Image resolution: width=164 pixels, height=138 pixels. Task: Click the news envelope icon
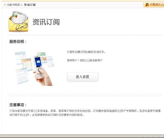coord(18,21)
